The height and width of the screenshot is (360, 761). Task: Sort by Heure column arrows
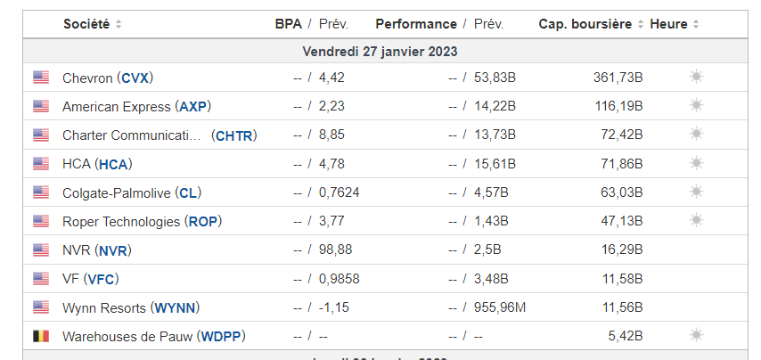tap(696, 24)
